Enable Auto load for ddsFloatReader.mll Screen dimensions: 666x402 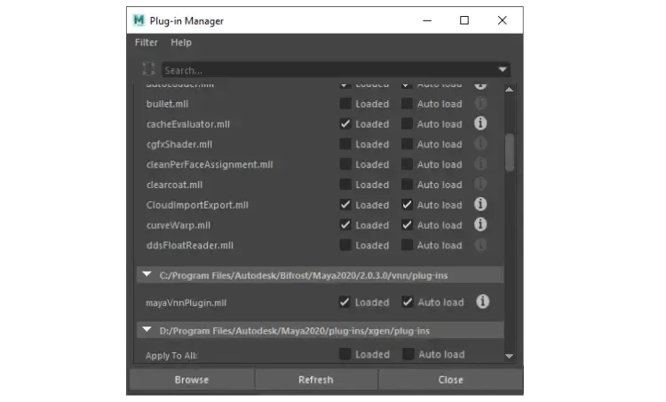tap(407, 245)
